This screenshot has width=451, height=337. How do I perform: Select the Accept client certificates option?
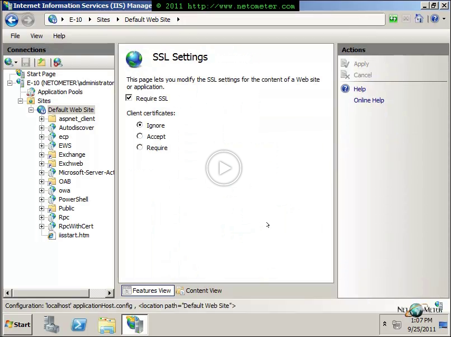pyautogui.click(x=140, y=137)
